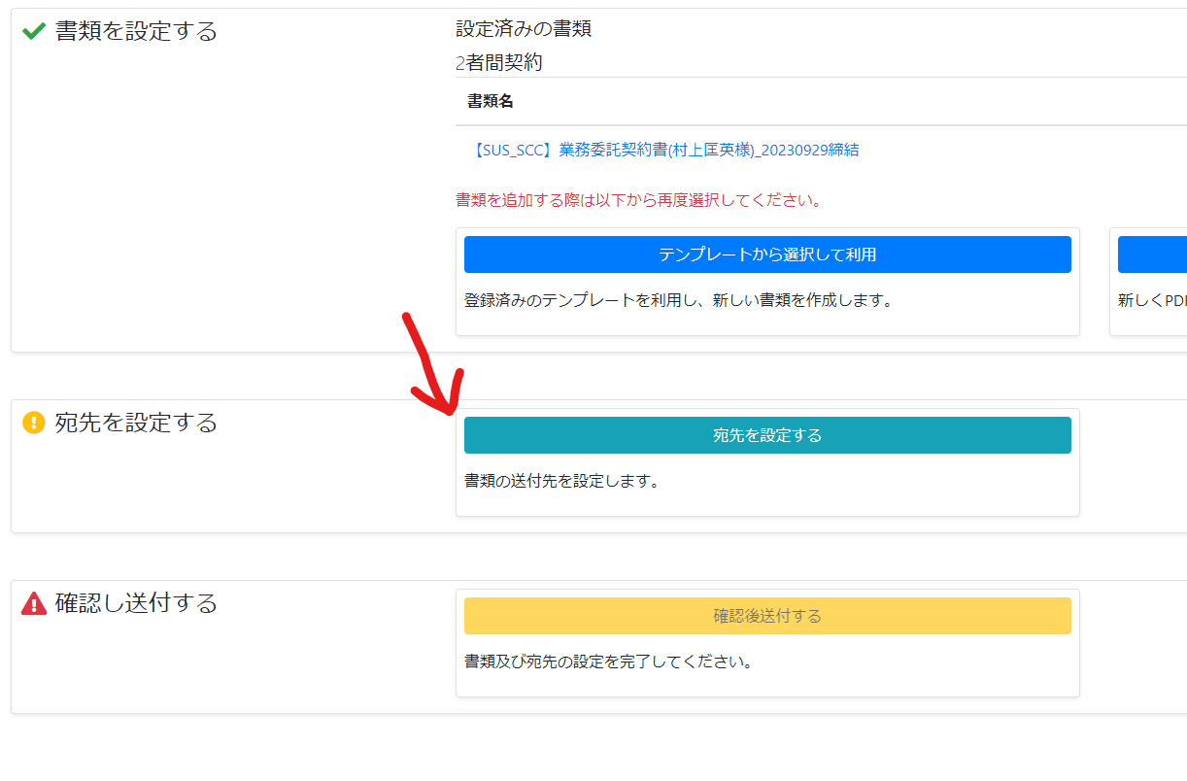Image resolution: width=1187 pixels, height=781 pixels.
Task: Click the cut-off 新しくPD description text at right edge
Action: pyautogui.click(x=1152, y=300)
